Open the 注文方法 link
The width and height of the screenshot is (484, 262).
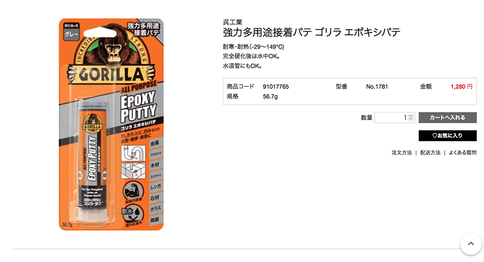pyautogui.click(x=402, y=153)
